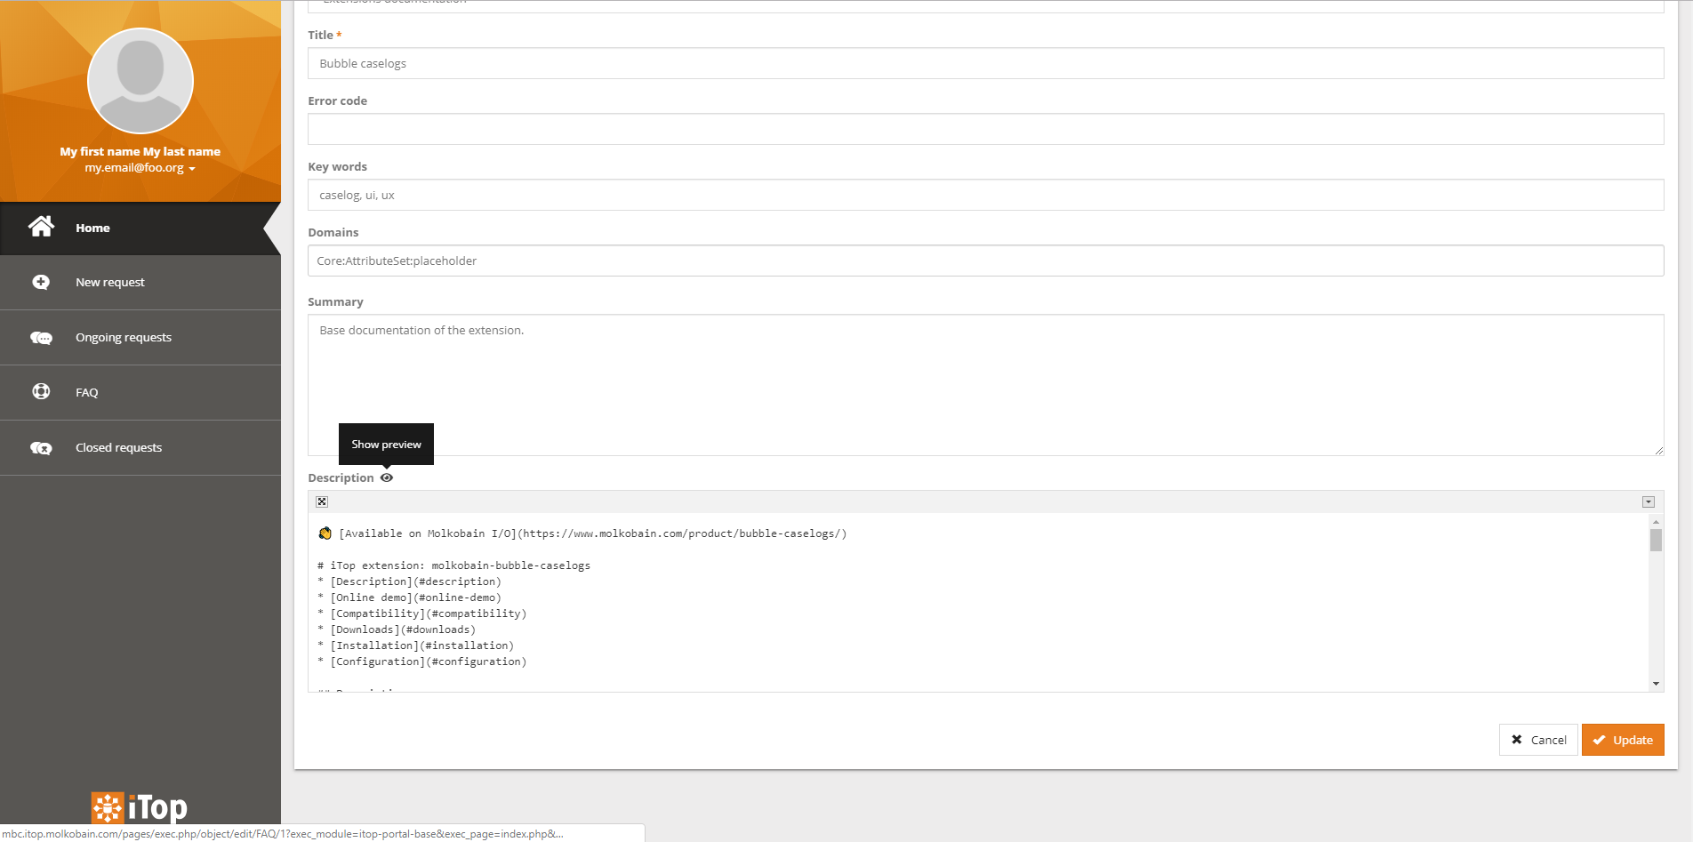Collapse the Description editor toolbar arrow
This screenshot has width=1693, height=842.
pyautogui.click(x=1648, y=501)
